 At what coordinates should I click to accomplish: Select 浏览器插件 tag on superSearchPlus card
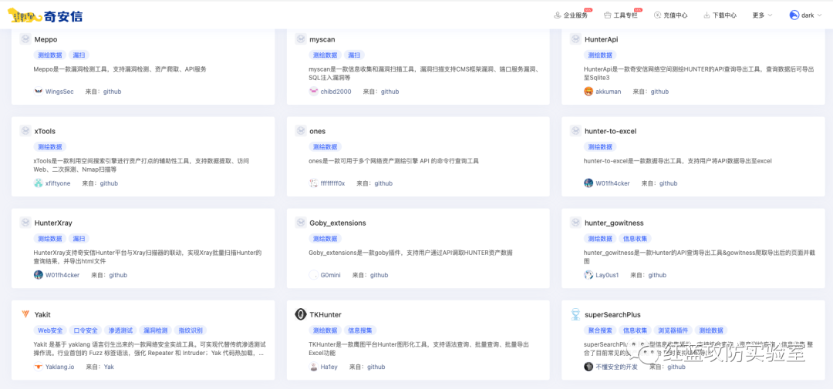tap(673, 330)
